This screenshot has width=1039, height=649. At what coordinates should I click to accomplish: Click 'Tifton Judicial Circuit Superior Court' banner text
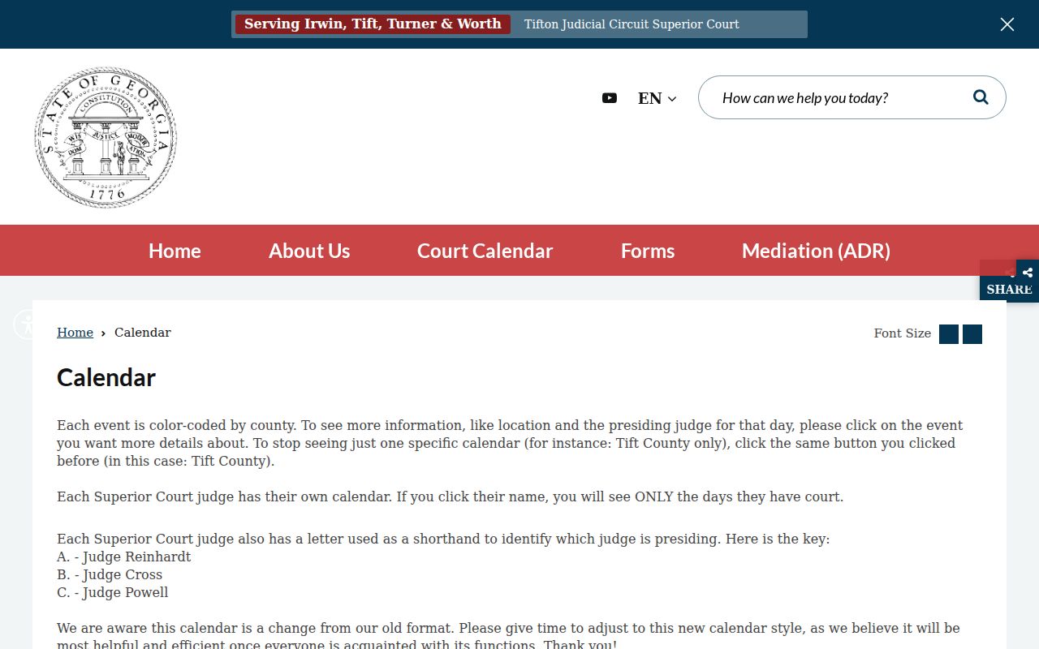click(x=632, y=24)
